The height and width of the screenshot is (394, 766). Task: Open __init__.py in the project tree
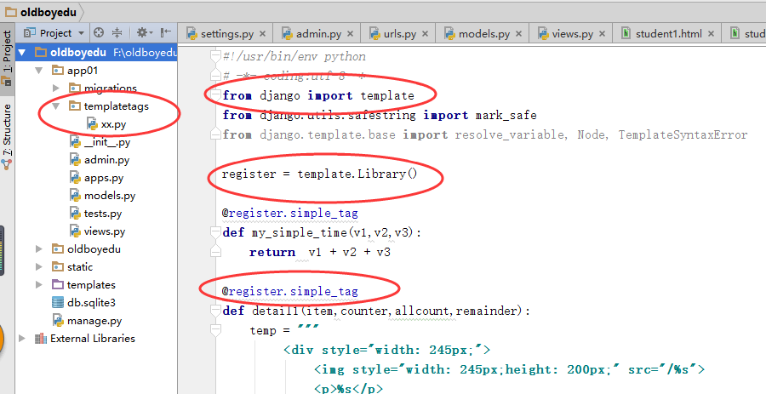click(106, 142)
